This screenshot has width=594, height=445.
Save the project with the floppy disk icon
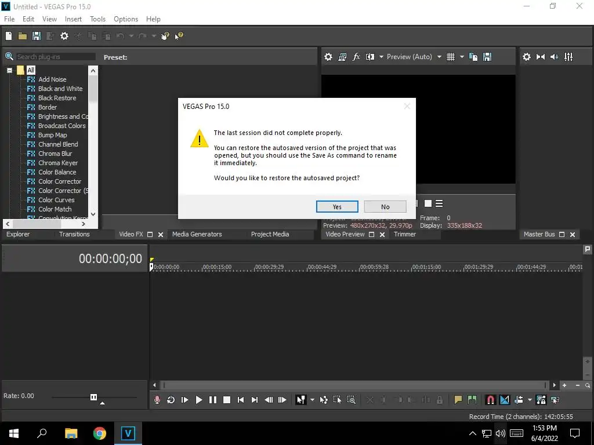click(x=37, y=36)
